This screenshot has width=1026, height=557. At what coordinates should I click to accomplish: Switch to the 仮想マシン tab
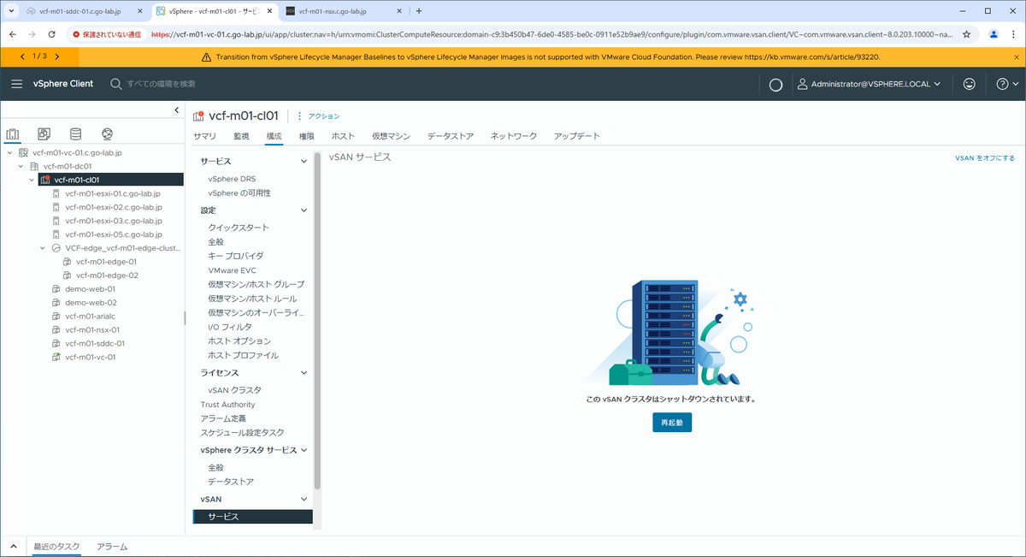(x=392, y=136)
